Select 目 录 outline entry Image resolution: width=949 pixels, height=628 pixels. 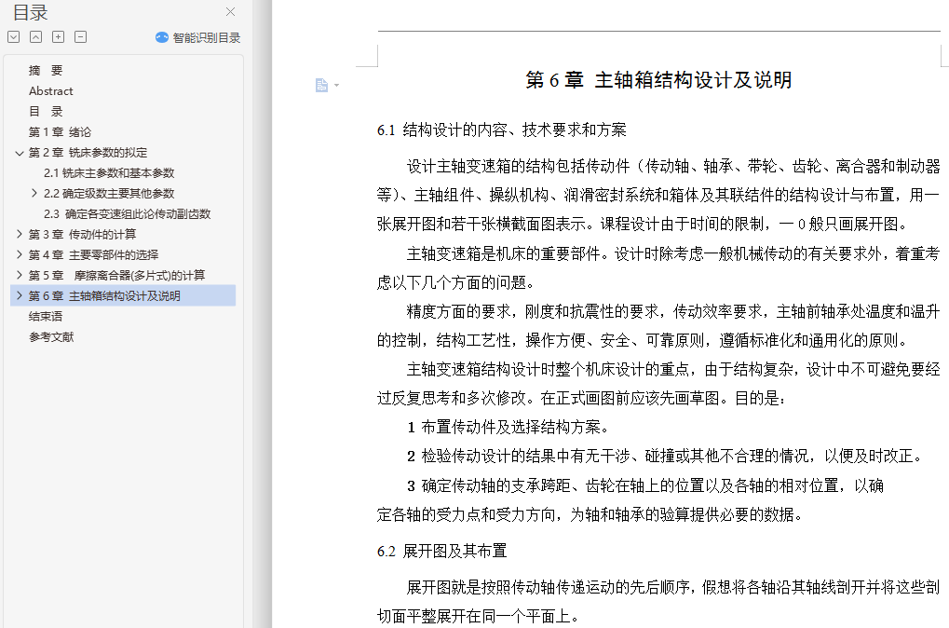tap(46, 112)
